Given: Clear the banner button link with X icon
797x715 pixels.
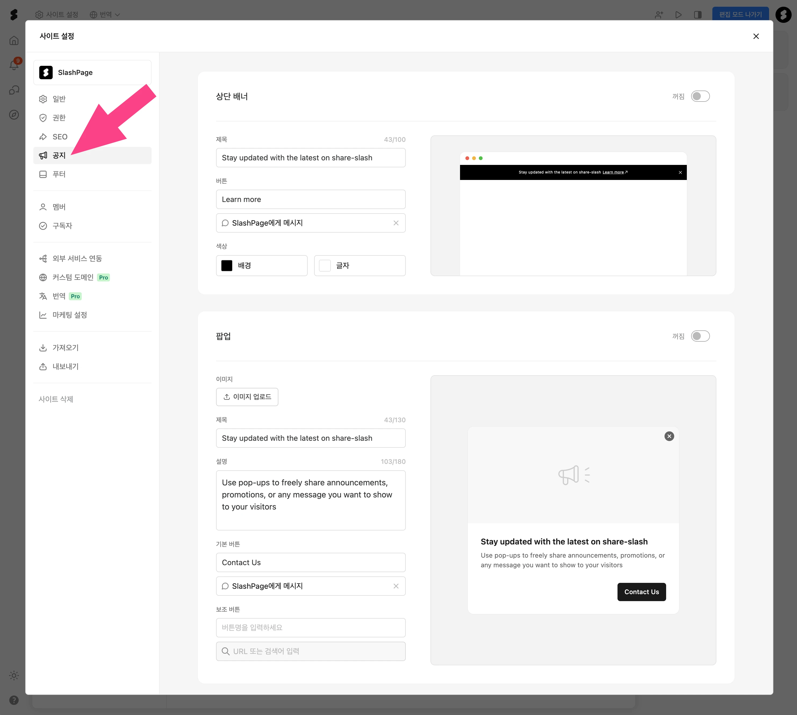Looking at the screenshot, I should [396, 223].
